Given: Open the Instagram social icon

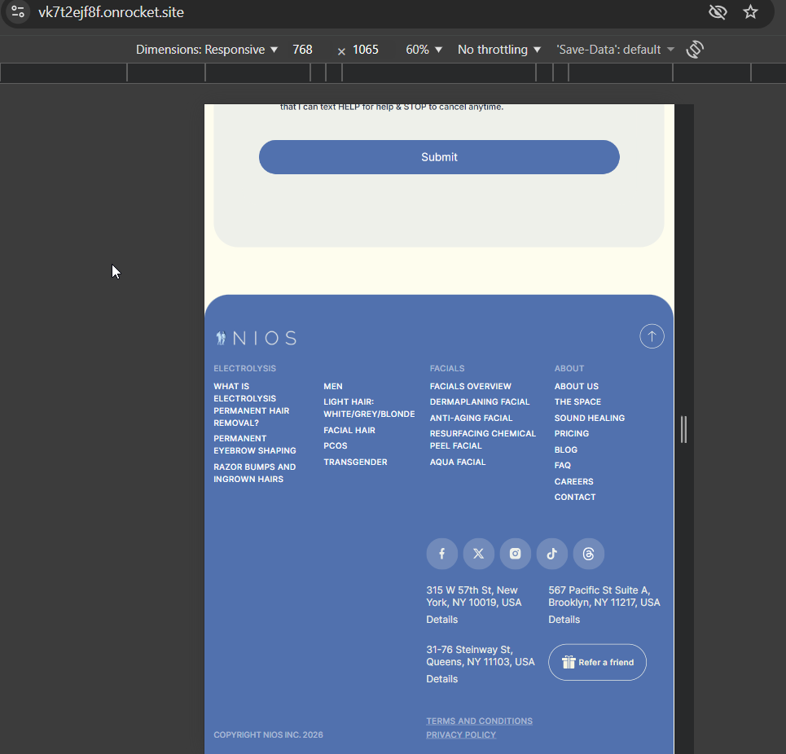Looking at the screenshot, I should coord(516,554).
